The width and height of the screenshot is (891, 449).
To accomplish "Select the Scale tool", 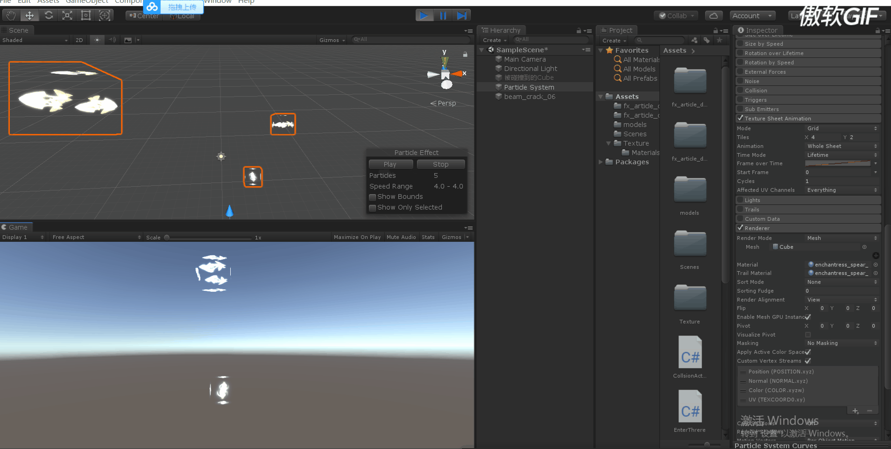I will coord(67,15).
